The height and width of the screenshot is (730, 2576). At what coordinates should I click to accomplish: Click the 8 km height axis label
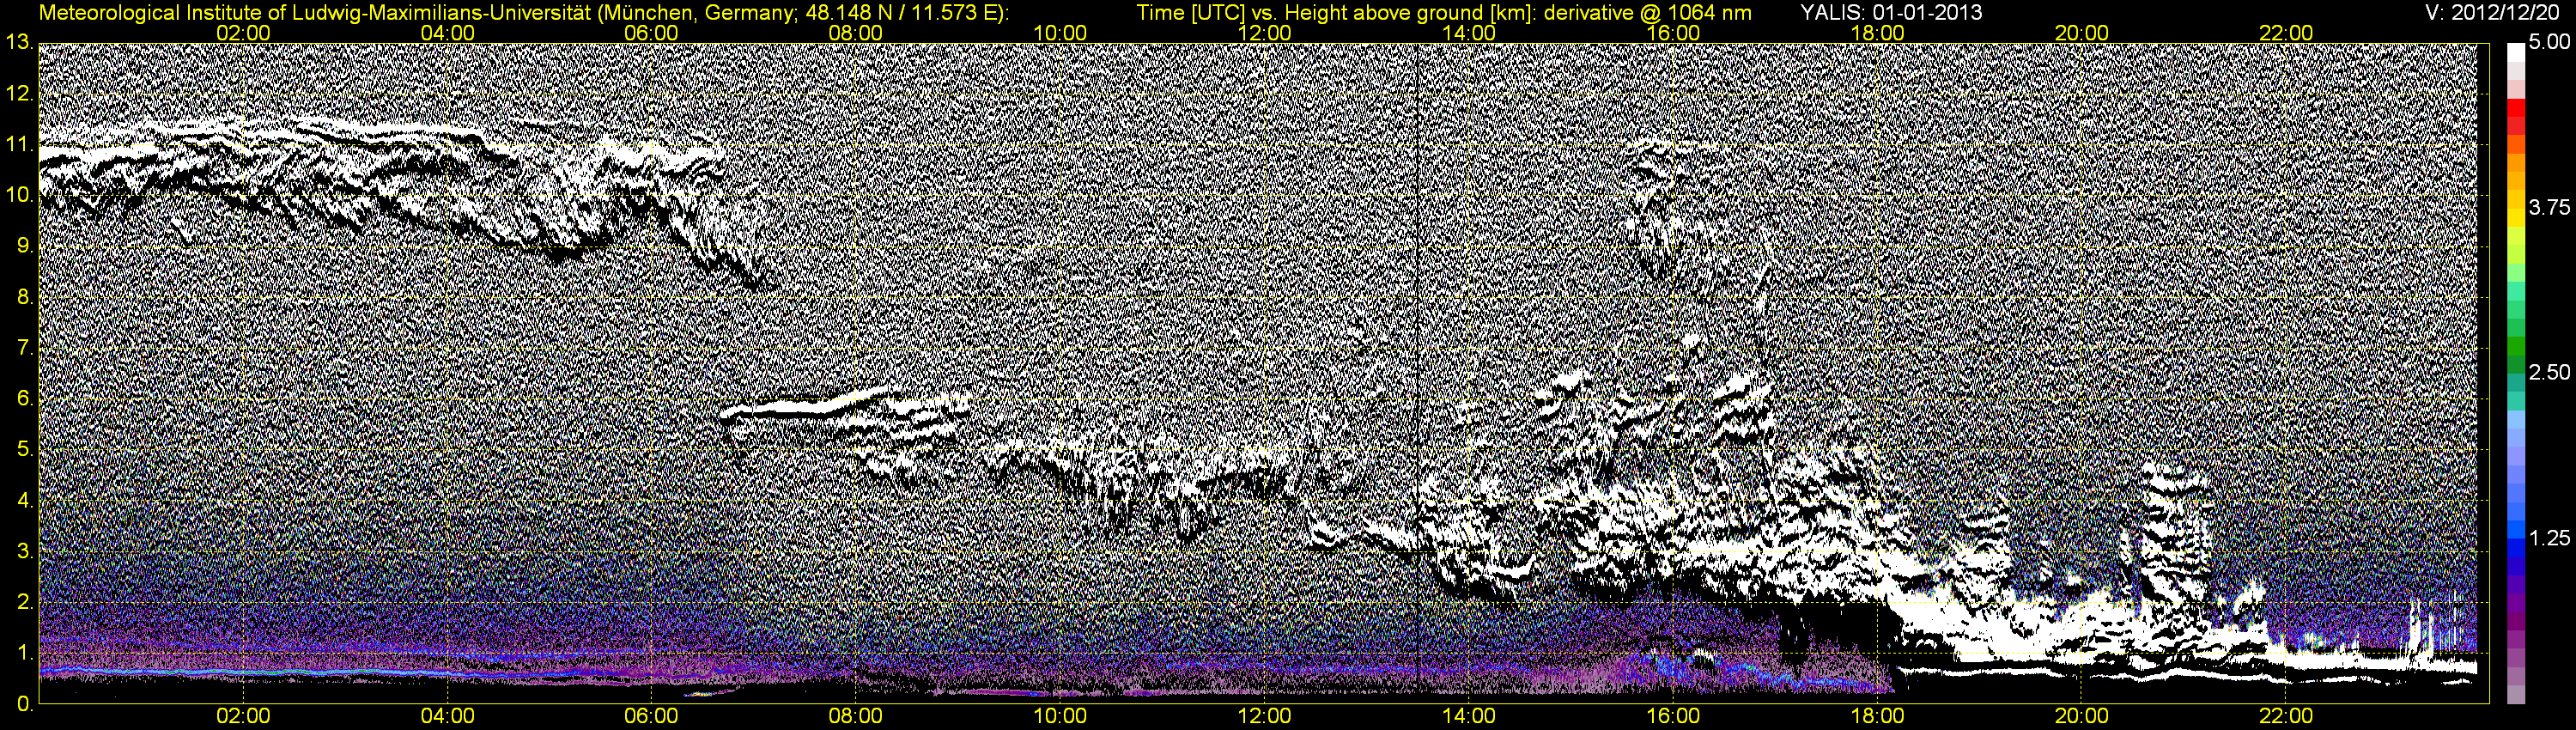click(24, 298)
